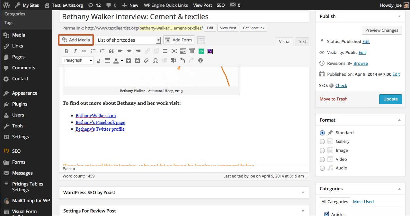Select the Image post format
Image resolution: width=410 pixels, height=216 pixels.
(x=322, y=150)
